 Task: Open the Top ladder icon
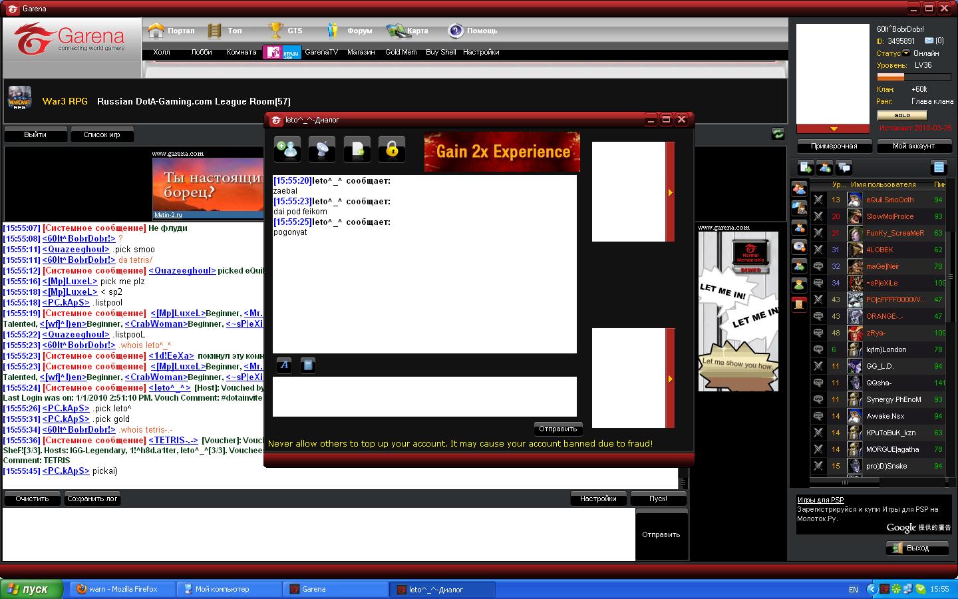point(214,31)
